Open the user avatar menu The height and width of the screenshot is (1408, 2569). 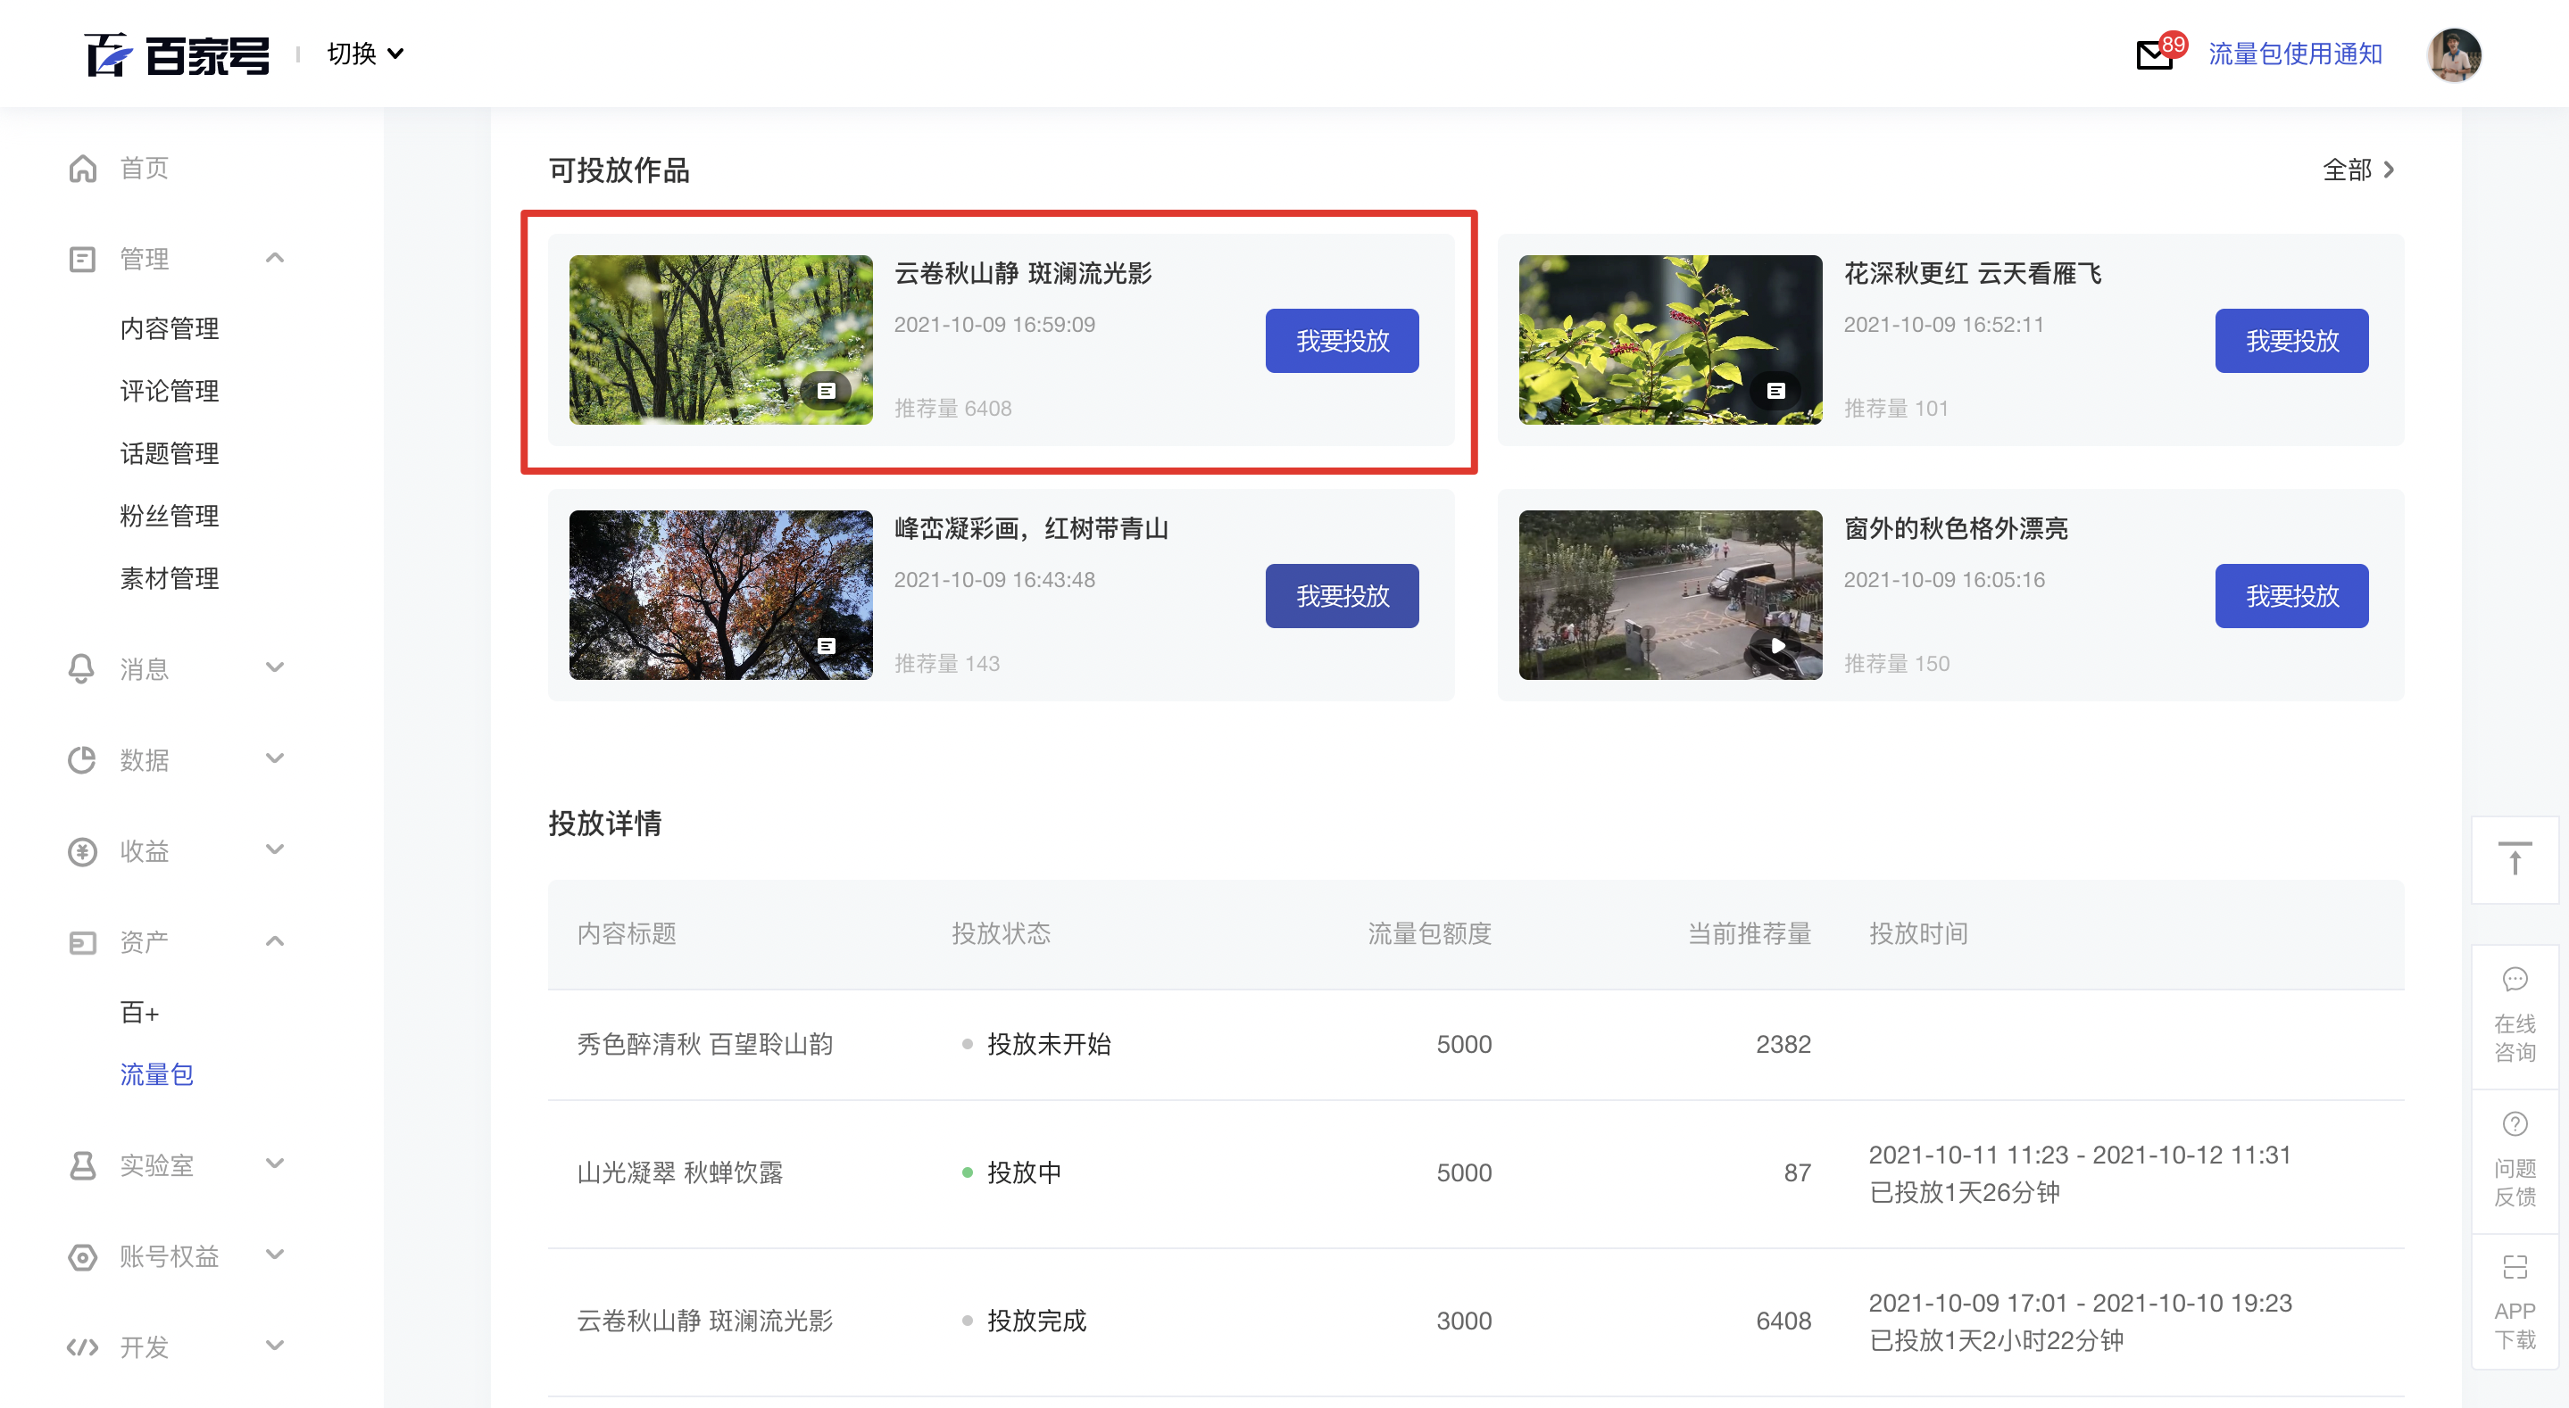pos(2453,54)
